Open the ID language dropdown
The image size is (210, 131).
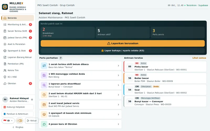(8, 121)
